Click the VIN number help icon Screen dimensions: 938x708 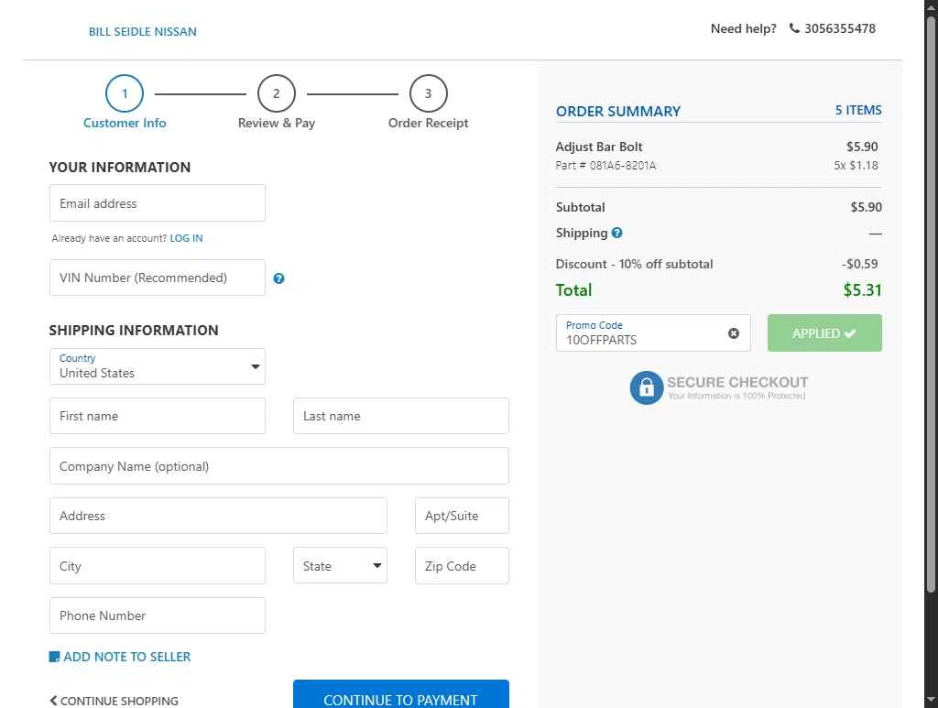(278, 278)
